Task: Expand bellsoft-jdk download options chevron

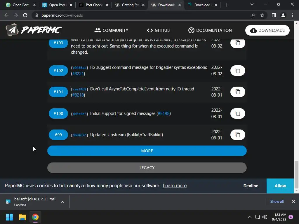Action: [62, 202]
